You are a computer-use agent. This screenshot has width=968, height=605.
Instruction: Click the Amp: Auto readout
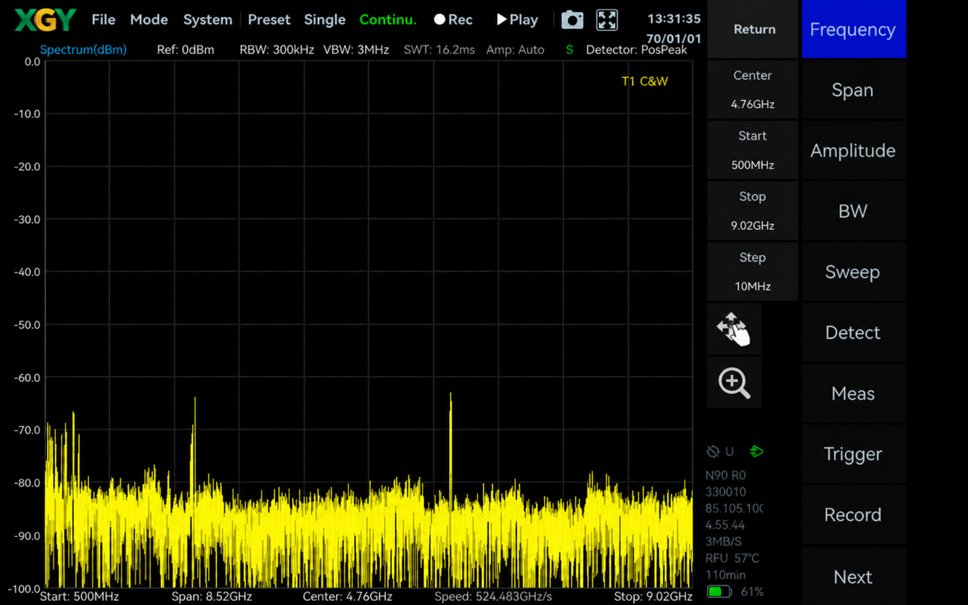pyautogui.click(x=515, y=50)
